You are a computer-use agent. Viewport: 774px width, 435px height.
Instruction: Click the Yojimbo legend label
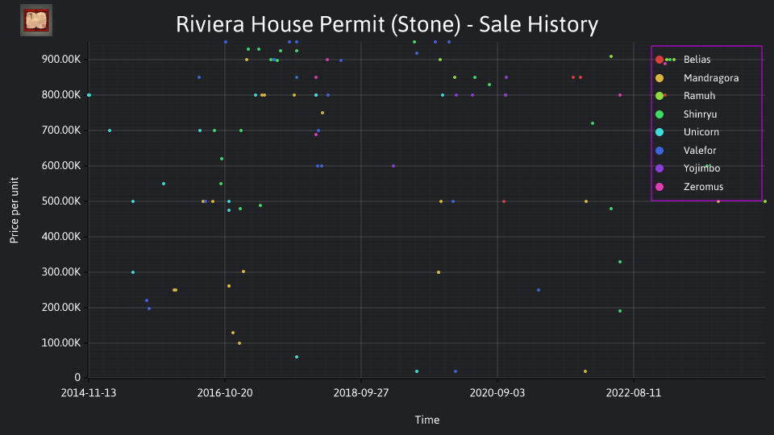click(x=702, y=168)
